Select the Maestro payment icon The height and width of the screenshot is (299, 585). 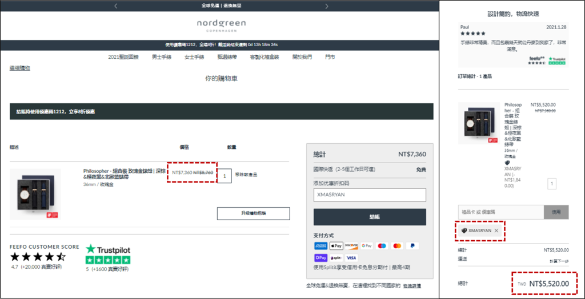click(x=382, y=246)
